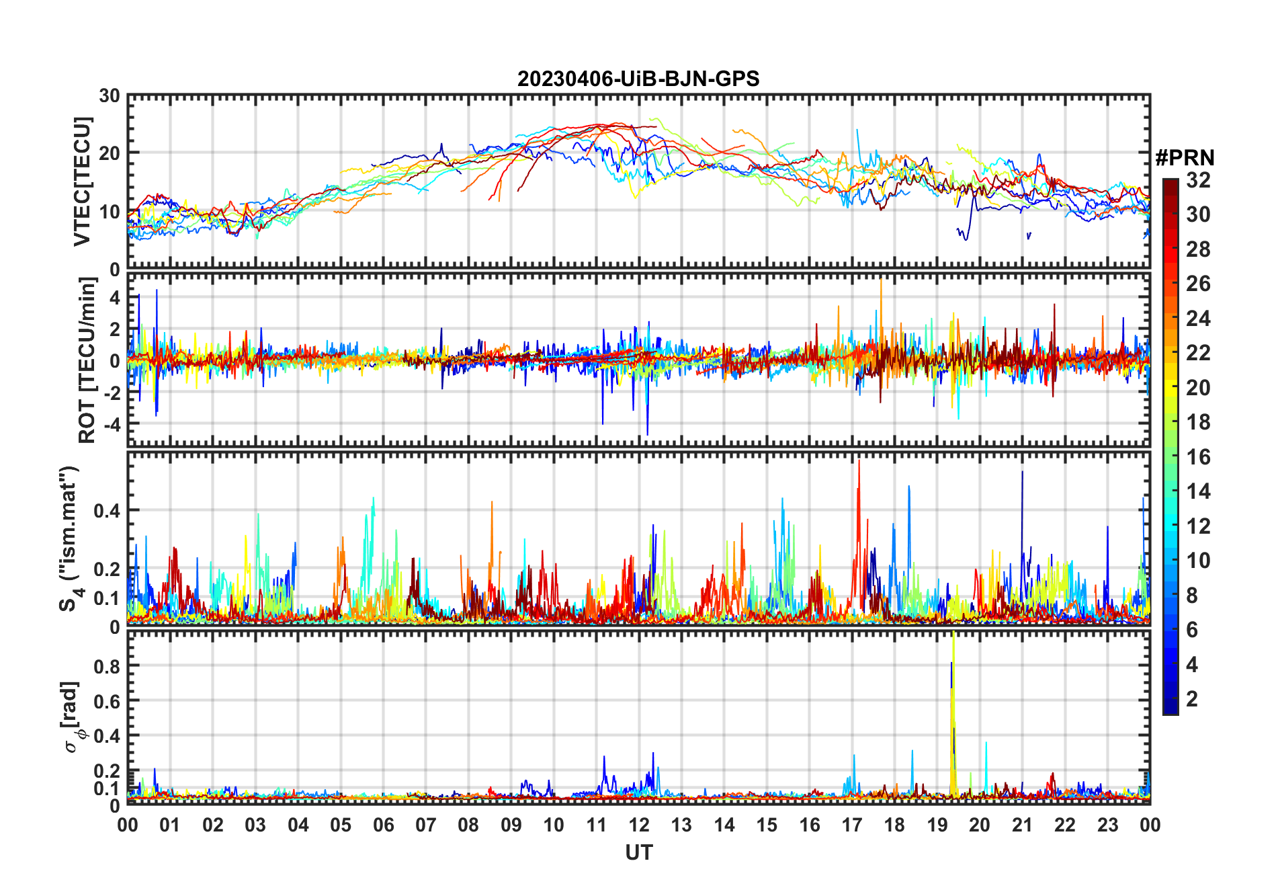Screen dimensions: 1278x894
Task: Click the "10" tick on the VTEC axis
Action: [110, 212]
